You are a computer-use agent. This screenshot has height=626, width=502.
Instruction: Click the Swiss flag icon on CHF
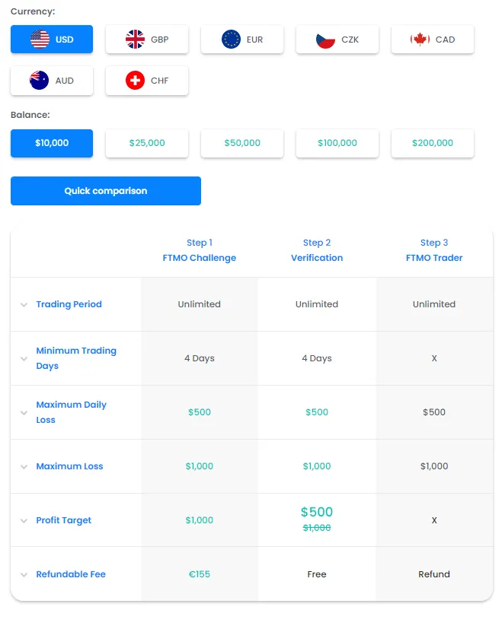click(135, 80)
